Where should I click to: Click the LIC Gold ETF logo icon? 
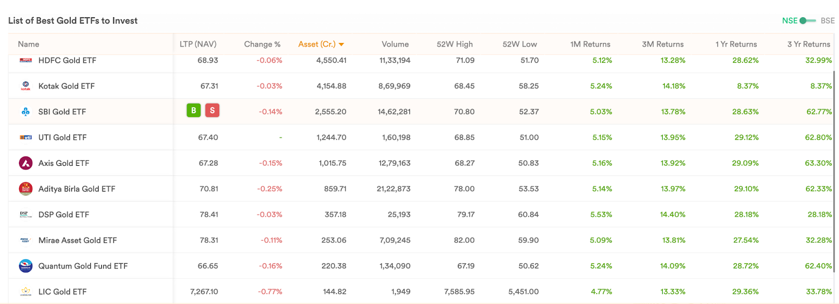(26, 291)
